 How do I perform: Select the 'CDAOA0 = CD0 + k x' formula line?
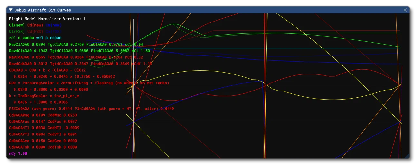pos(47,70)
